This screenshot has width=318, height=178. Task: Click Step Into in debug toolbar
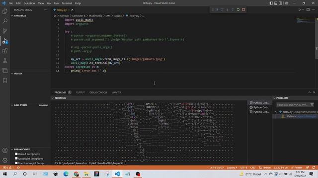click(228, 10)
